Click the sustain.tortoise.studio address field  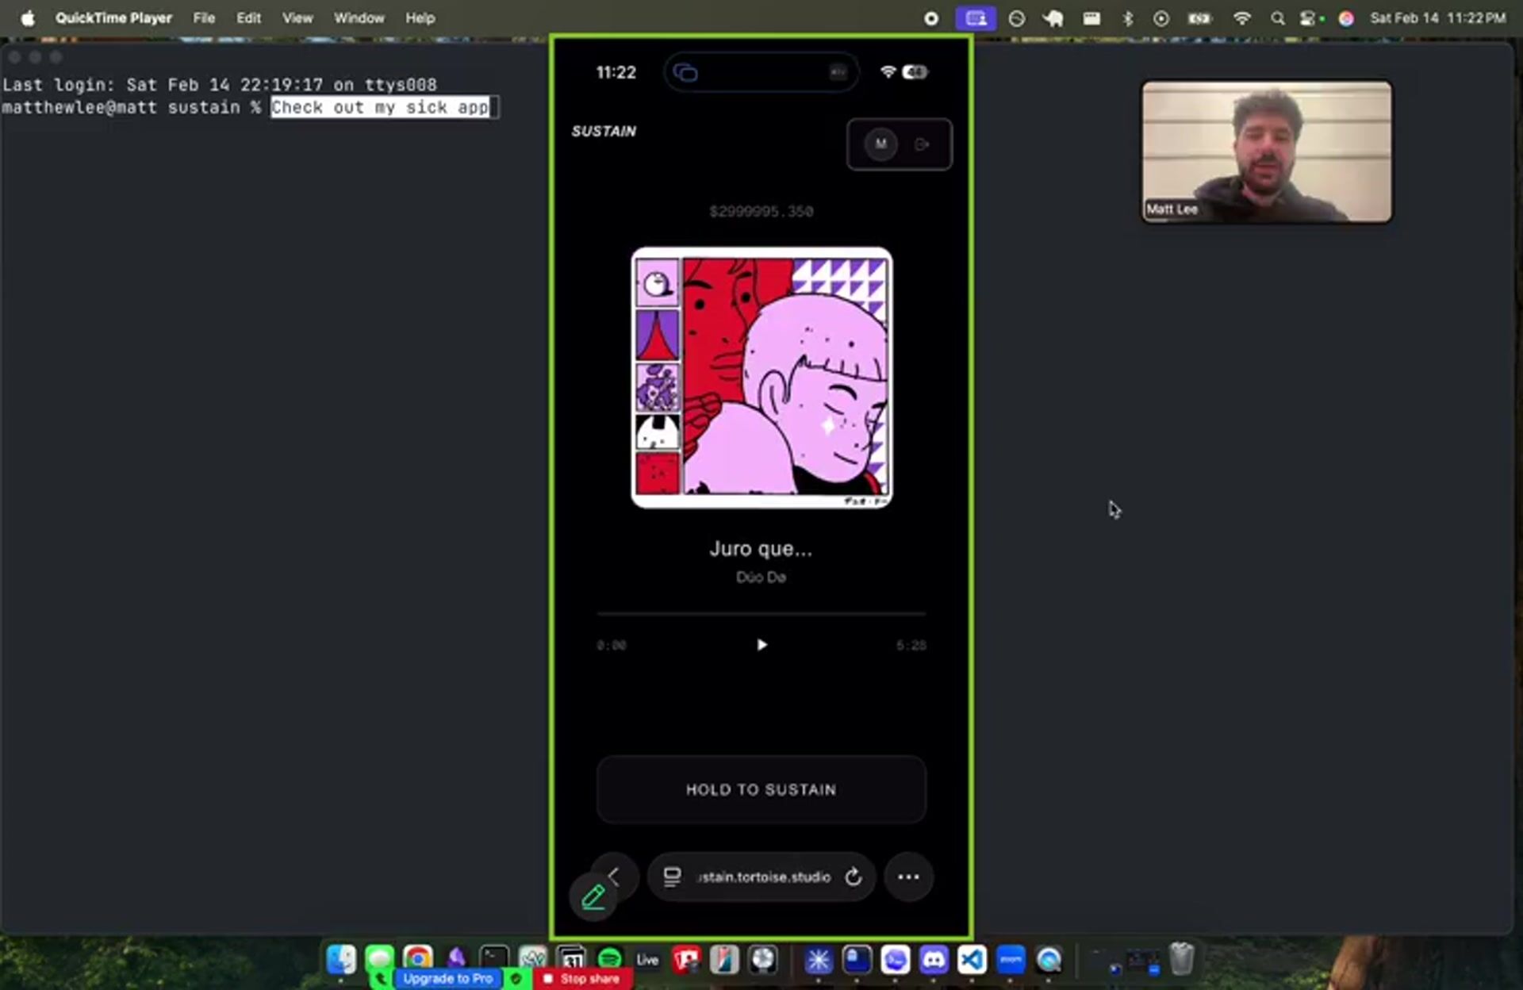point(763,877)
